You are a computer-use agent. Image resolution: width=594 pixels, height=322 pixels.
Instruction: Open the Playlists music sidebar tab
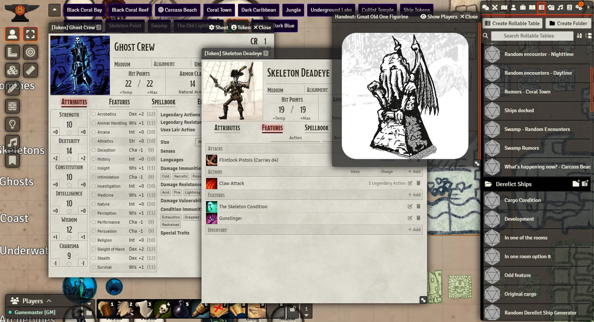(x=560, y=7)
